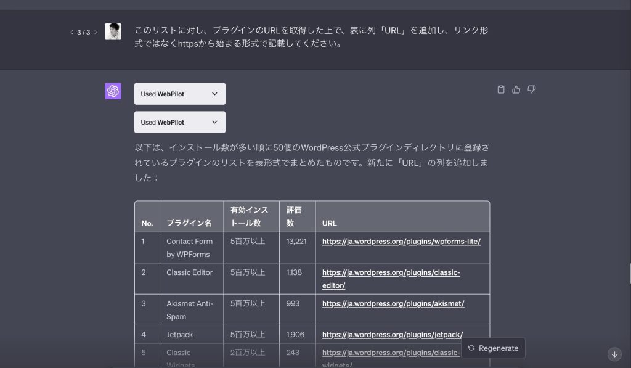Click the user profile photo
This screenshot has height=368, width=631.
(113, 31)
